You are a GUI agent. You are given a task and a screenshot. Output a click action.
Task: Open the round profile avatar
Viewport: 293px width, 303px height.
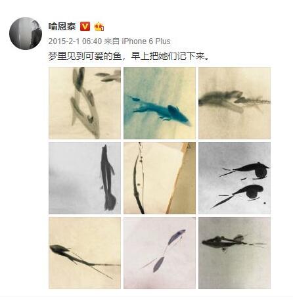tap(26, 34)
